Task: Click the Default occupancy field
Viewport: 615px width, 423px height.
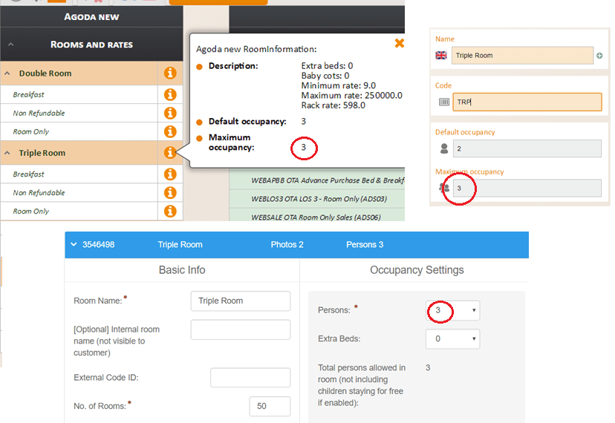Action: pyautogui.click(x=527, y=148)
